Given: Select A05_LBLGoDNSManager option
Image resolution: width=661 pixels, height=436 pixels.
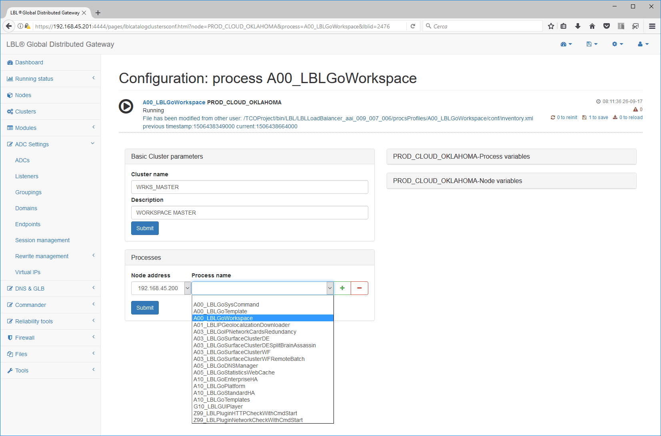Looking at the screenshot, I should 263,366.
